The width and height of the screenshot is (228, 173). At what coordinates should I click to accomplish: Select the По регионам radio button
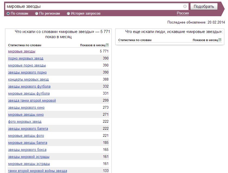point(37,14)
